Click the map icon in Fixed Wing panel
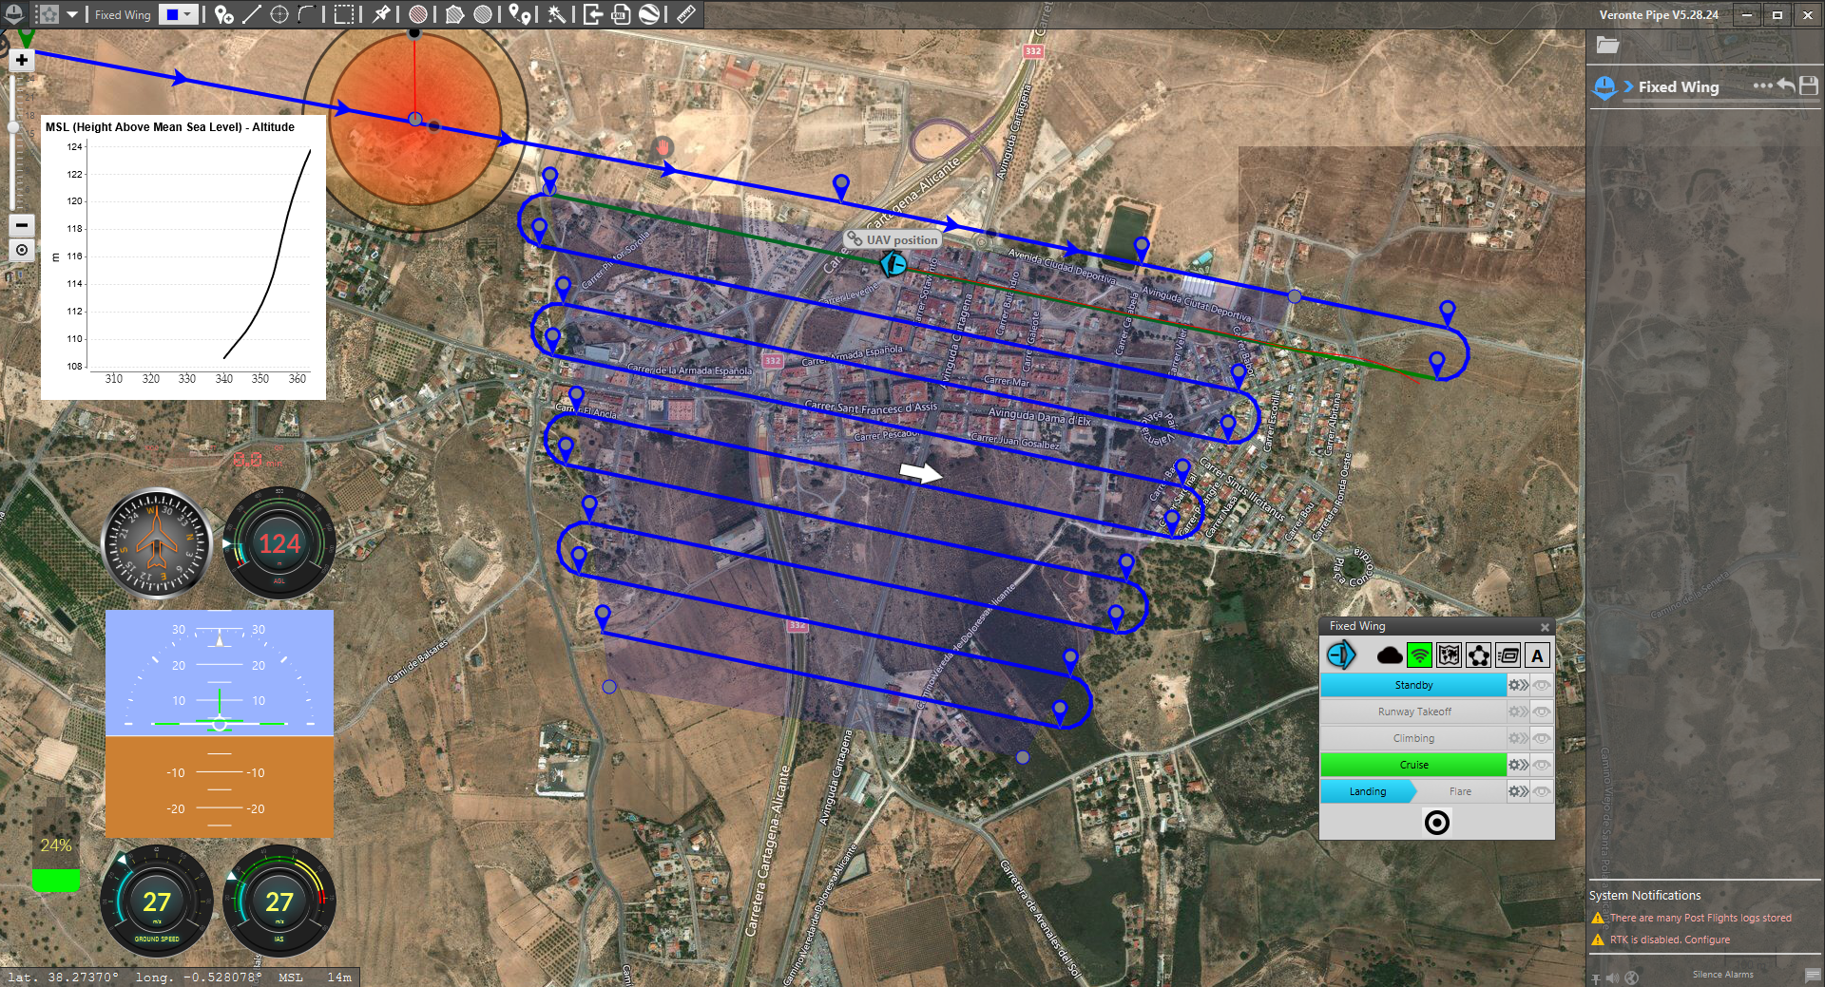Viewport: 1825px width, 987px height. click(1449, 655)
